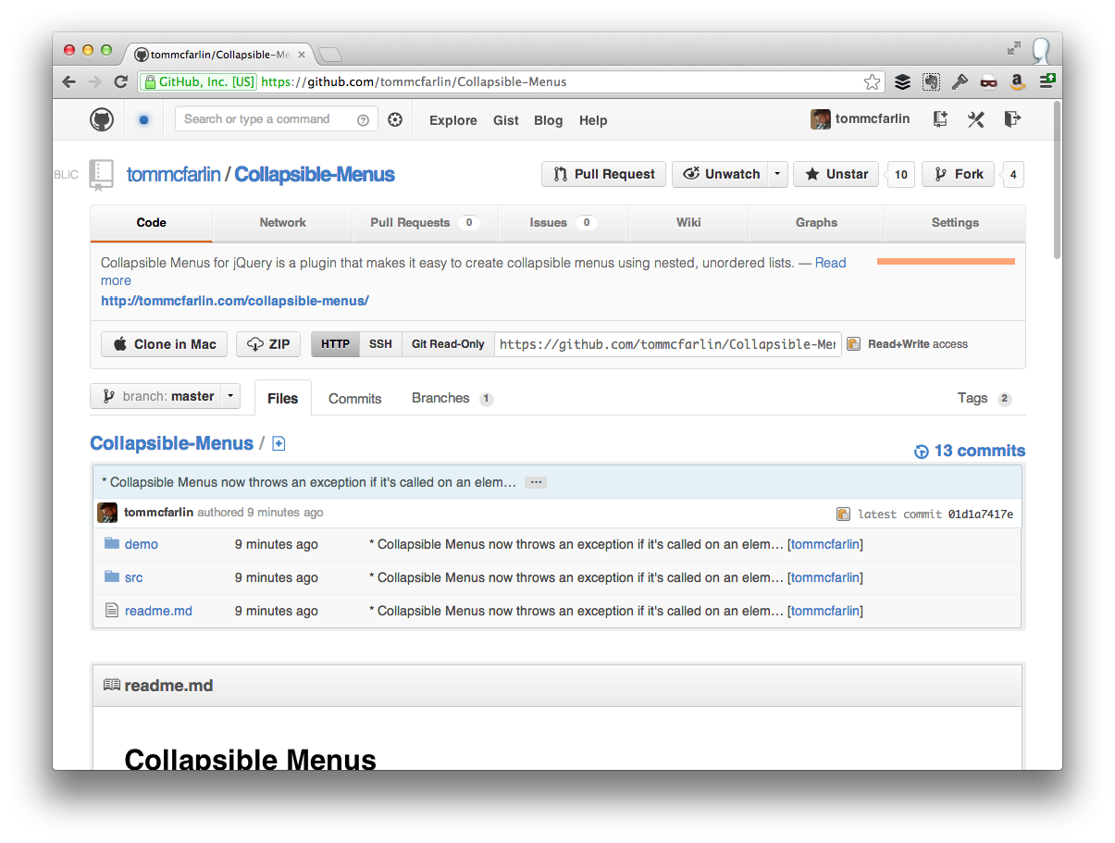This screenshot has width=1115, height=843.
Task: Open GitHub home via the Octocat logo
Action: coord(102,119)
